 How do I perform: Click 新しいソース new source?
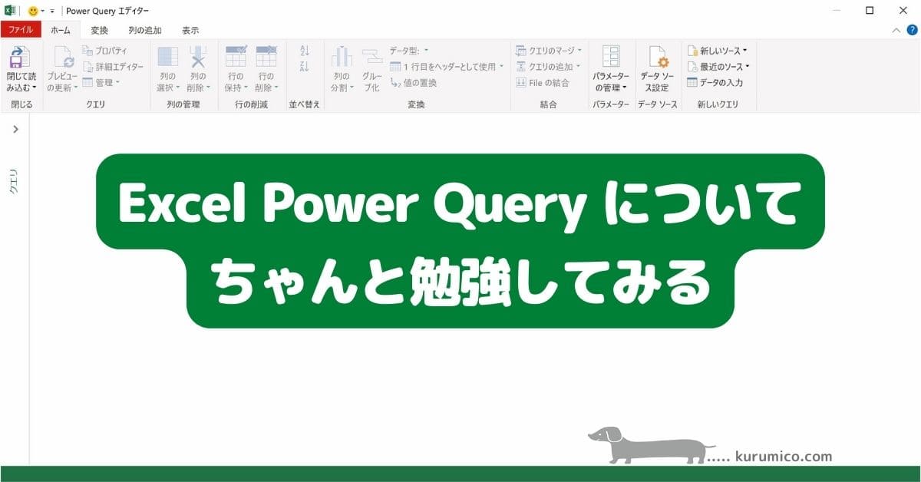[718, 51]
